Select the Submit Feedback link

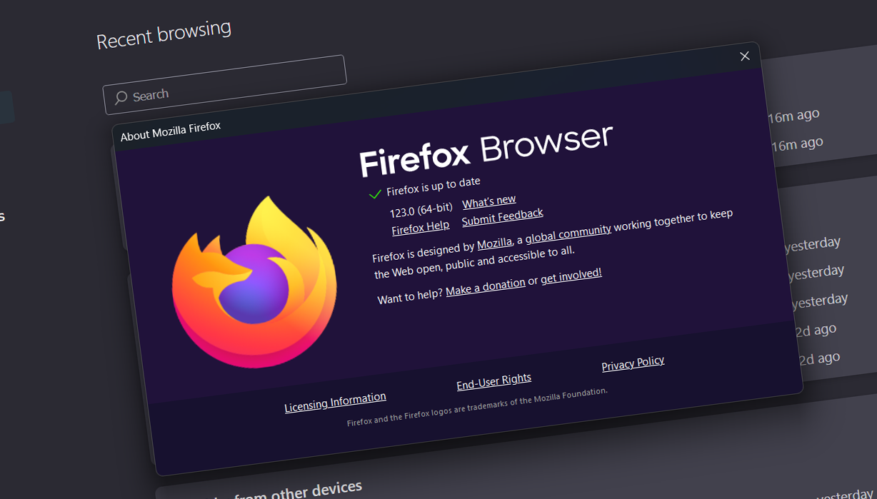click(x=502, y=218)
